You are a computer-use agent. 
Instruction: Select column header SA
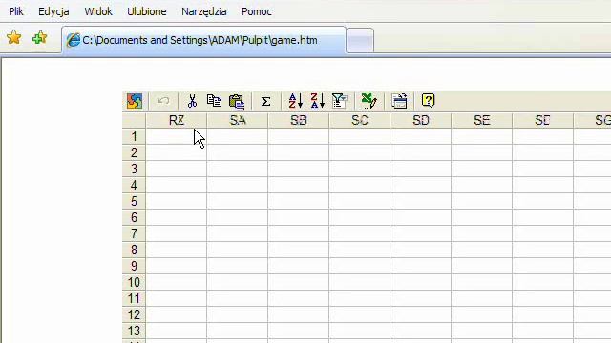pyautogui.click(x=238, y=121)
